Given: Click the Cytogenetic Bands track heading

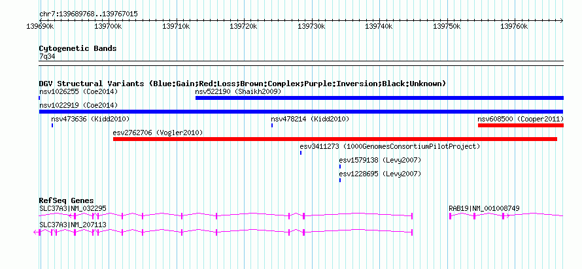Looking at the screenshot, I should 78,48.
